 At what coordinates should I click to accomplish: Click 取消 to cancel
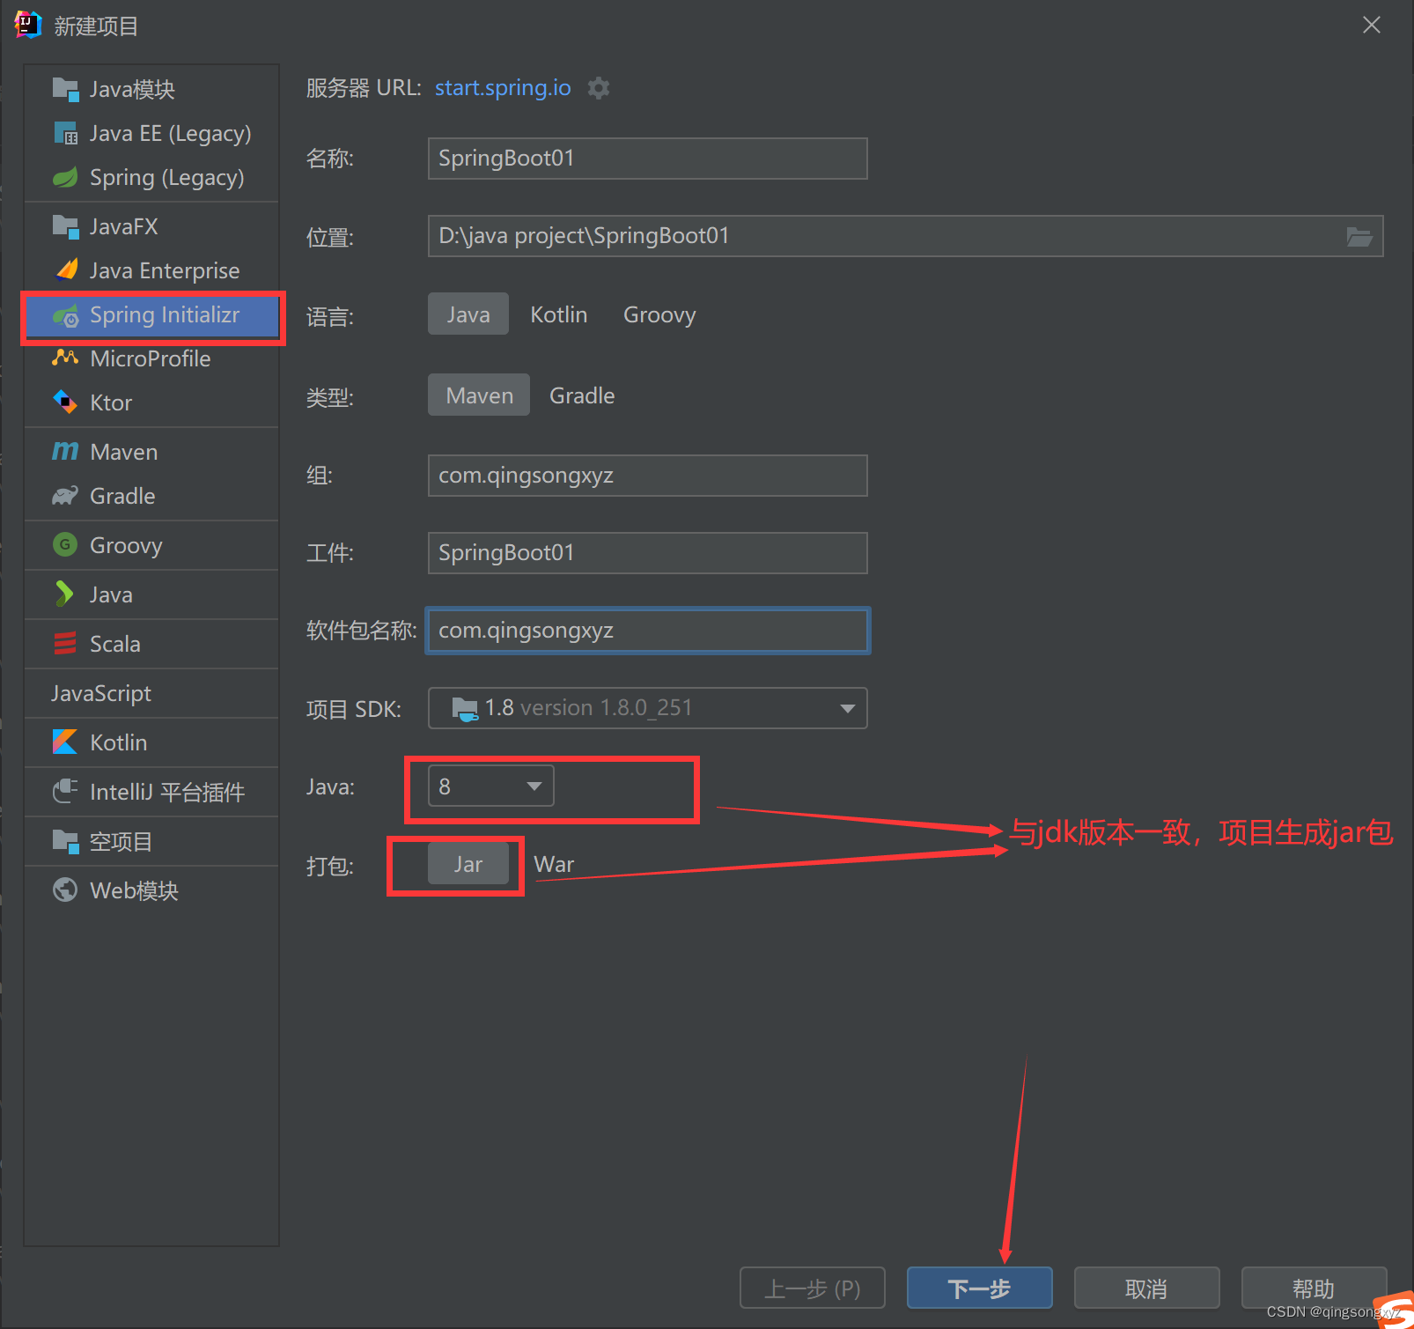tap(1146, 1288)
